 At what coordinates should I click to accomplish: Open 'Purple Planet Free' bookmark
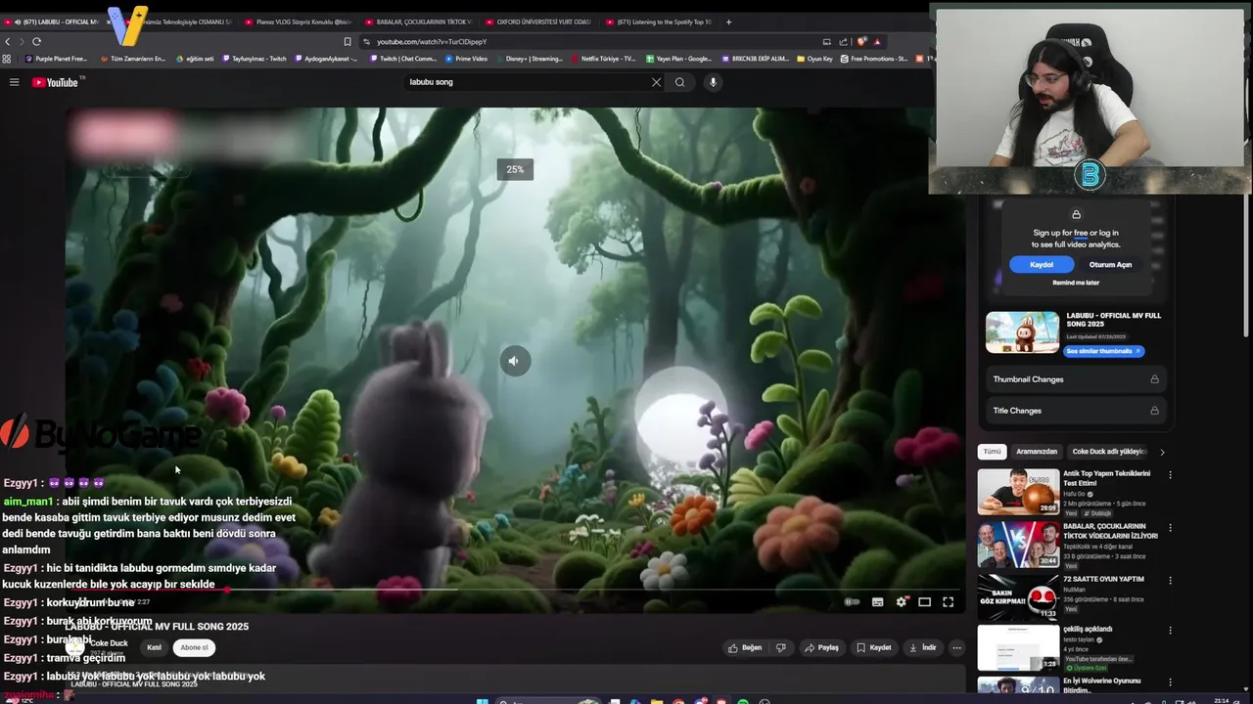(x=55, y=59)
